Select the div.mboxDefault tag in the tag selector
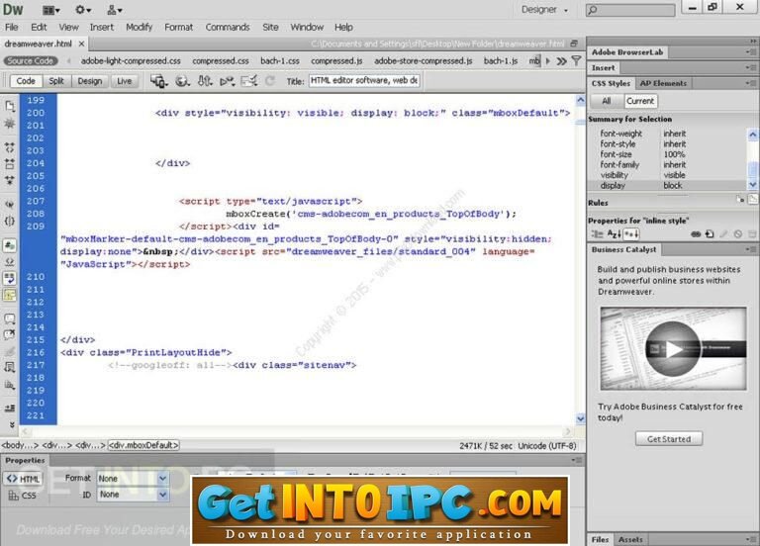Image resolution: width=760 pixels, height=546 pixels. pos(143,445)
